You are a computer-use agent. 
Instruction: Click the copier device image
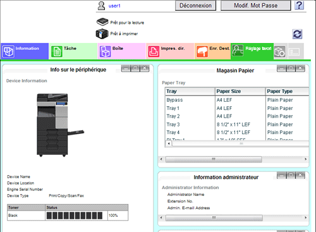tap(60, 125)
